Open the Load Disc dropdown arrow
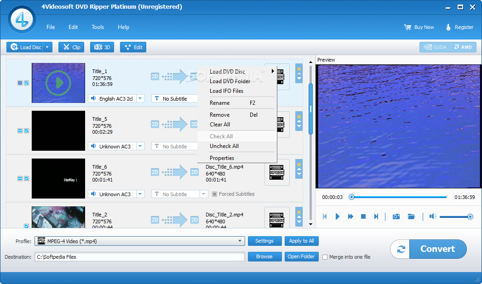482x284 pixels. pyautogui.click(x=47, y=47)
